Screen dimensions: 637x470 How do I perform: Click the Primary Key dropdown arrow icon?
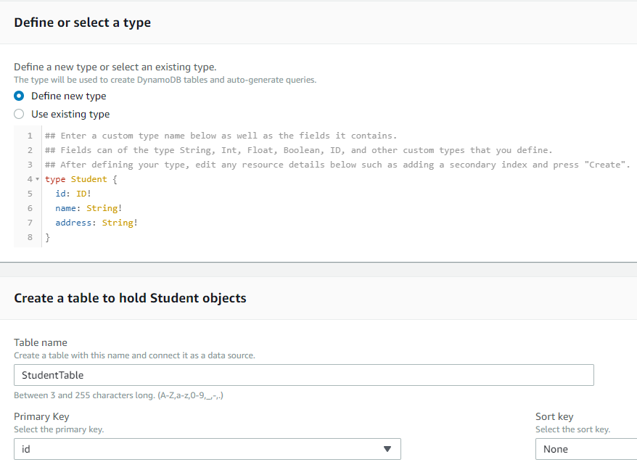point(387,449)
